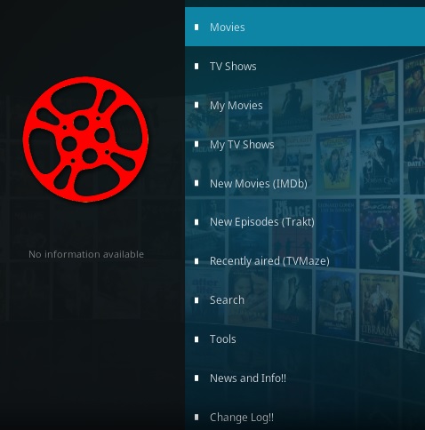This screenshot has width=425, height=430.
Task: Open New Episodes (Trakt)
Action: pos(305,222)
